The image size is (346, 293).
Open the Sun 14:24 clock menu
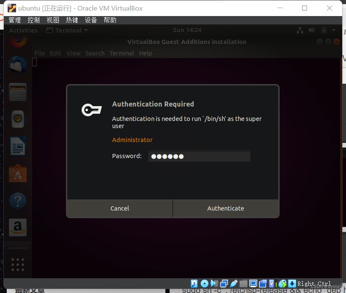[x=187, y=30]
